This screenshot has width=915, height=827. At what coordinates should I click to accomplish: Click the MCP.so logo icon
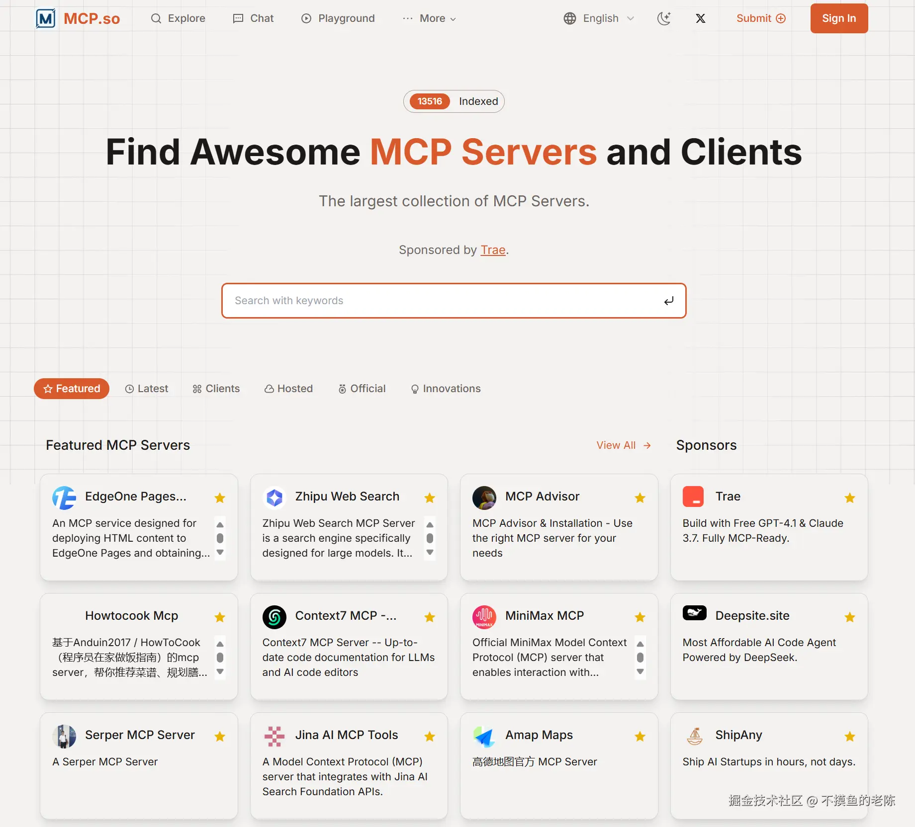[x=45, y=18]
